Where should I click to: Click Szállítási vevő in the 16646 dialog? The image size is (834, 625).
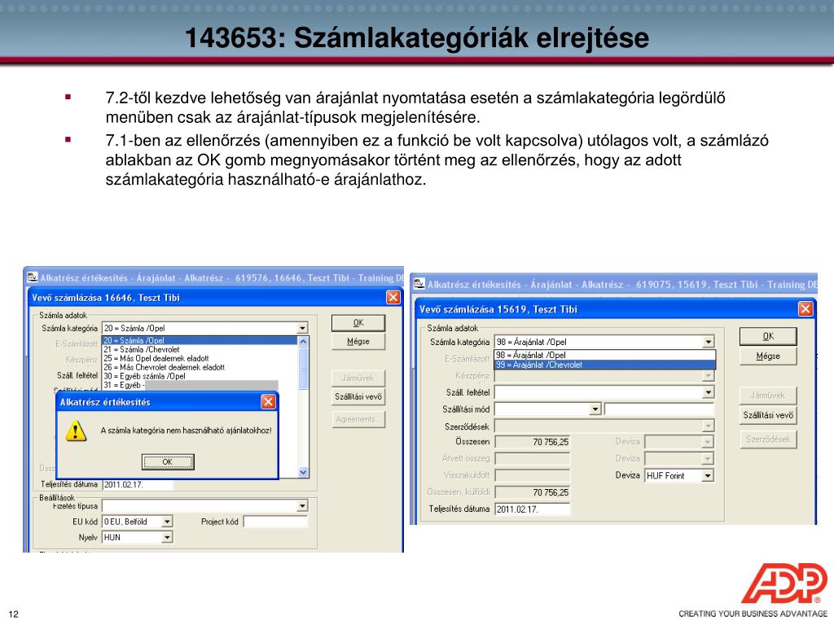tap(358, 396)
